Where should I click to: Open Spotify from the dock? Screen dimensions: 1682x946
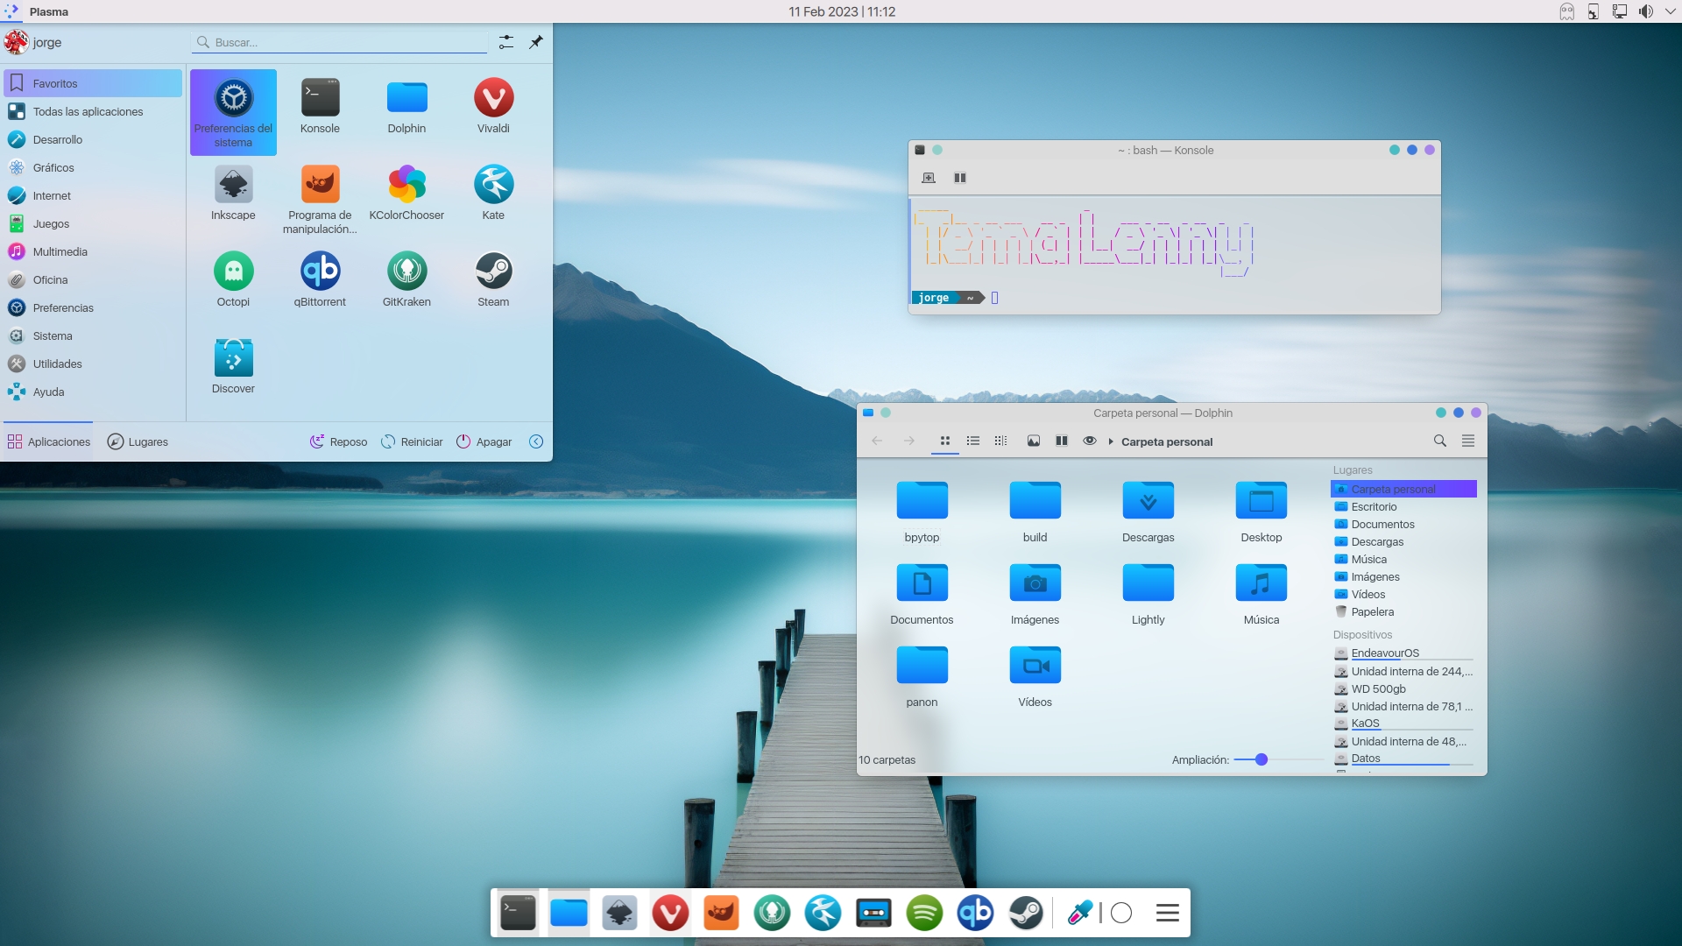925,913
